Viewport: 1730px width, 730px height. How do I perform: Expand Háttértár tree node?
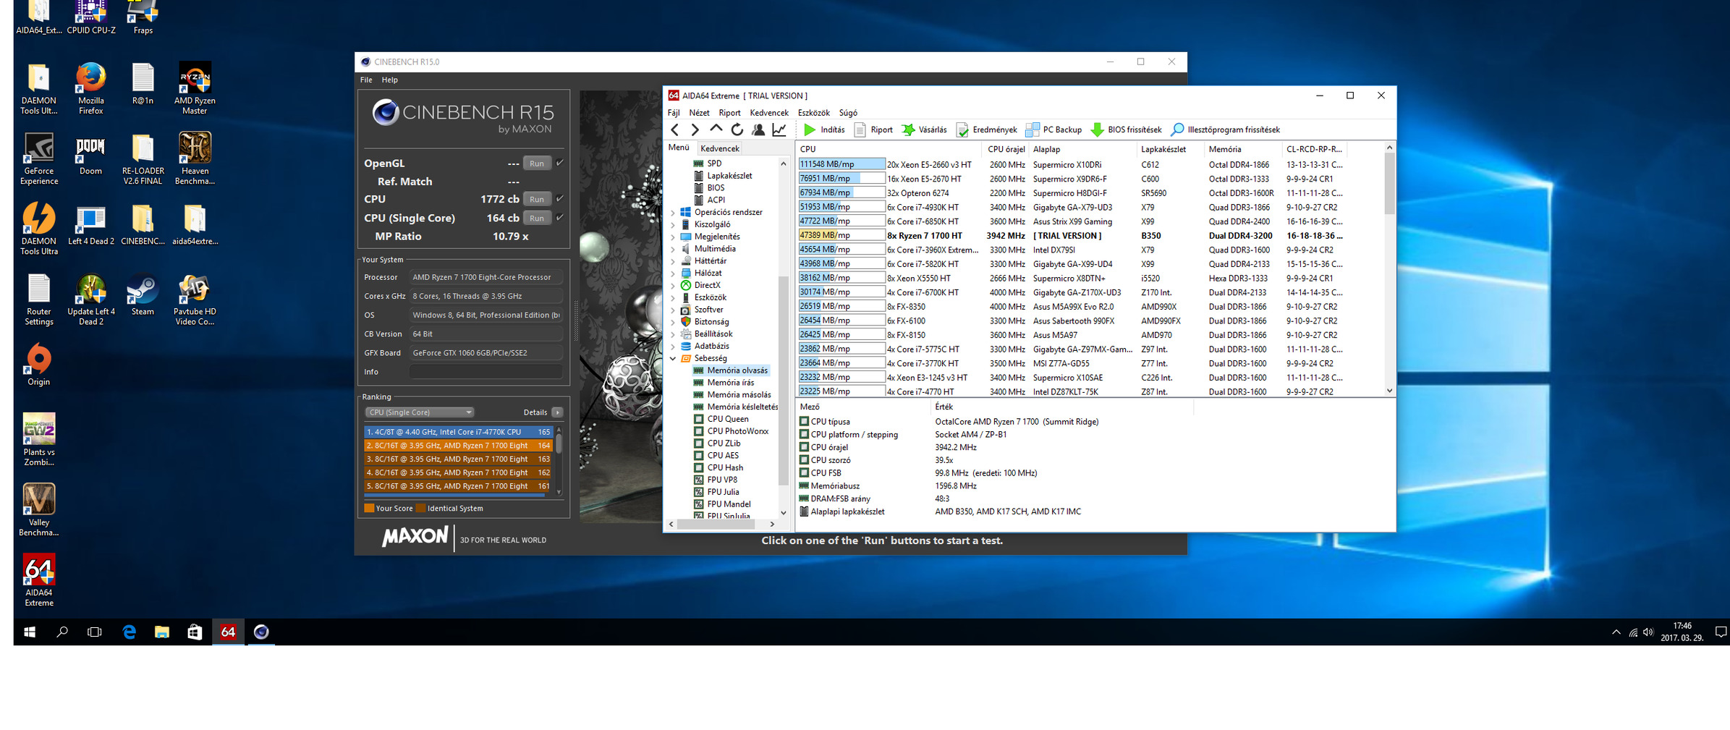coord(673,261)
